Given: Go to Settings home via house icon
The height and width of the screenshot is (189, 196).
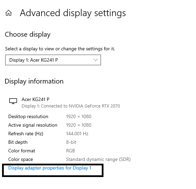Looking at the screenshot, I should [9, 13].
